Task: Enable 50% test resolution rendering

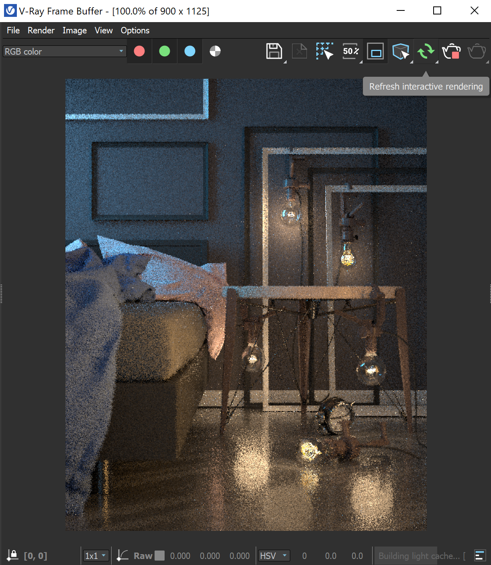Action: point(349,51)
